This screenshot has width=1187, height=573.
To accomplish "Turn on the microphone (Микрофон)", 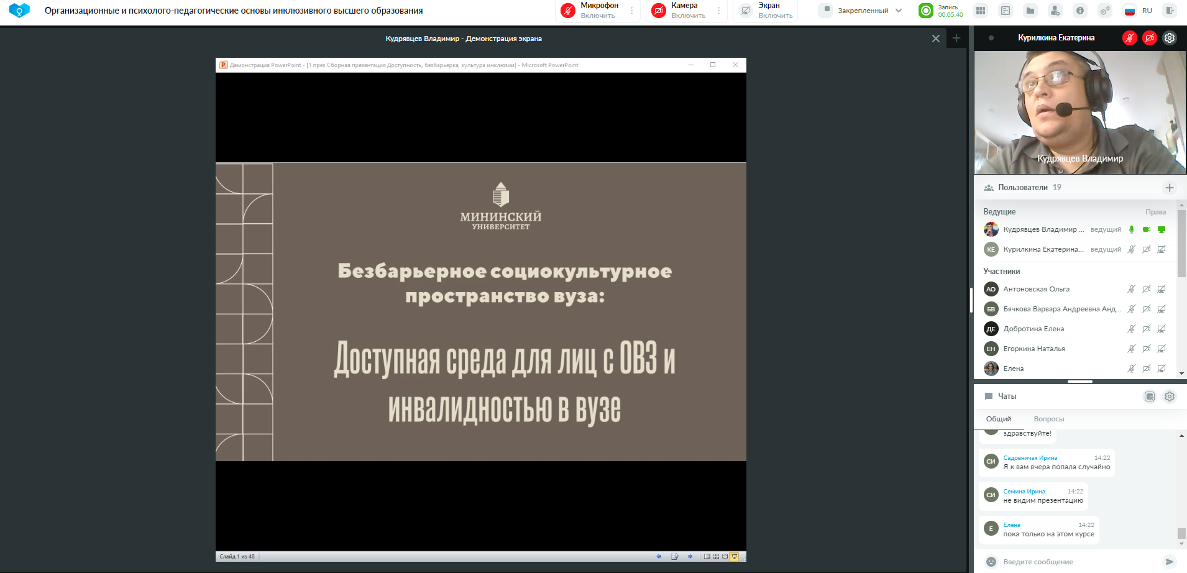I will [x=568, y=11].
